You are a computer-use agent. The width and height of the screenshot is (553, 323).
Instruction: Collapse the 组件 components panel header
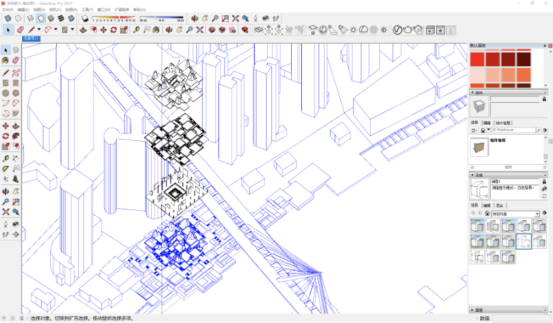(x=508, y=93)
